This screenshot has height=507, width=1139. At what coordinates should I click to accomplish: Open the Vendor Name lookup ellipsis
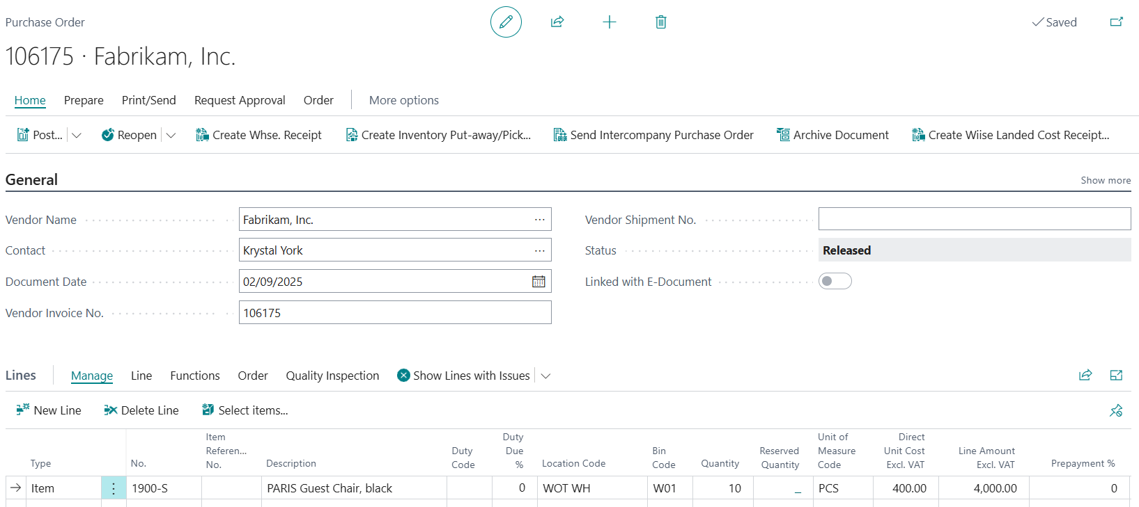[x=539, y=220]
